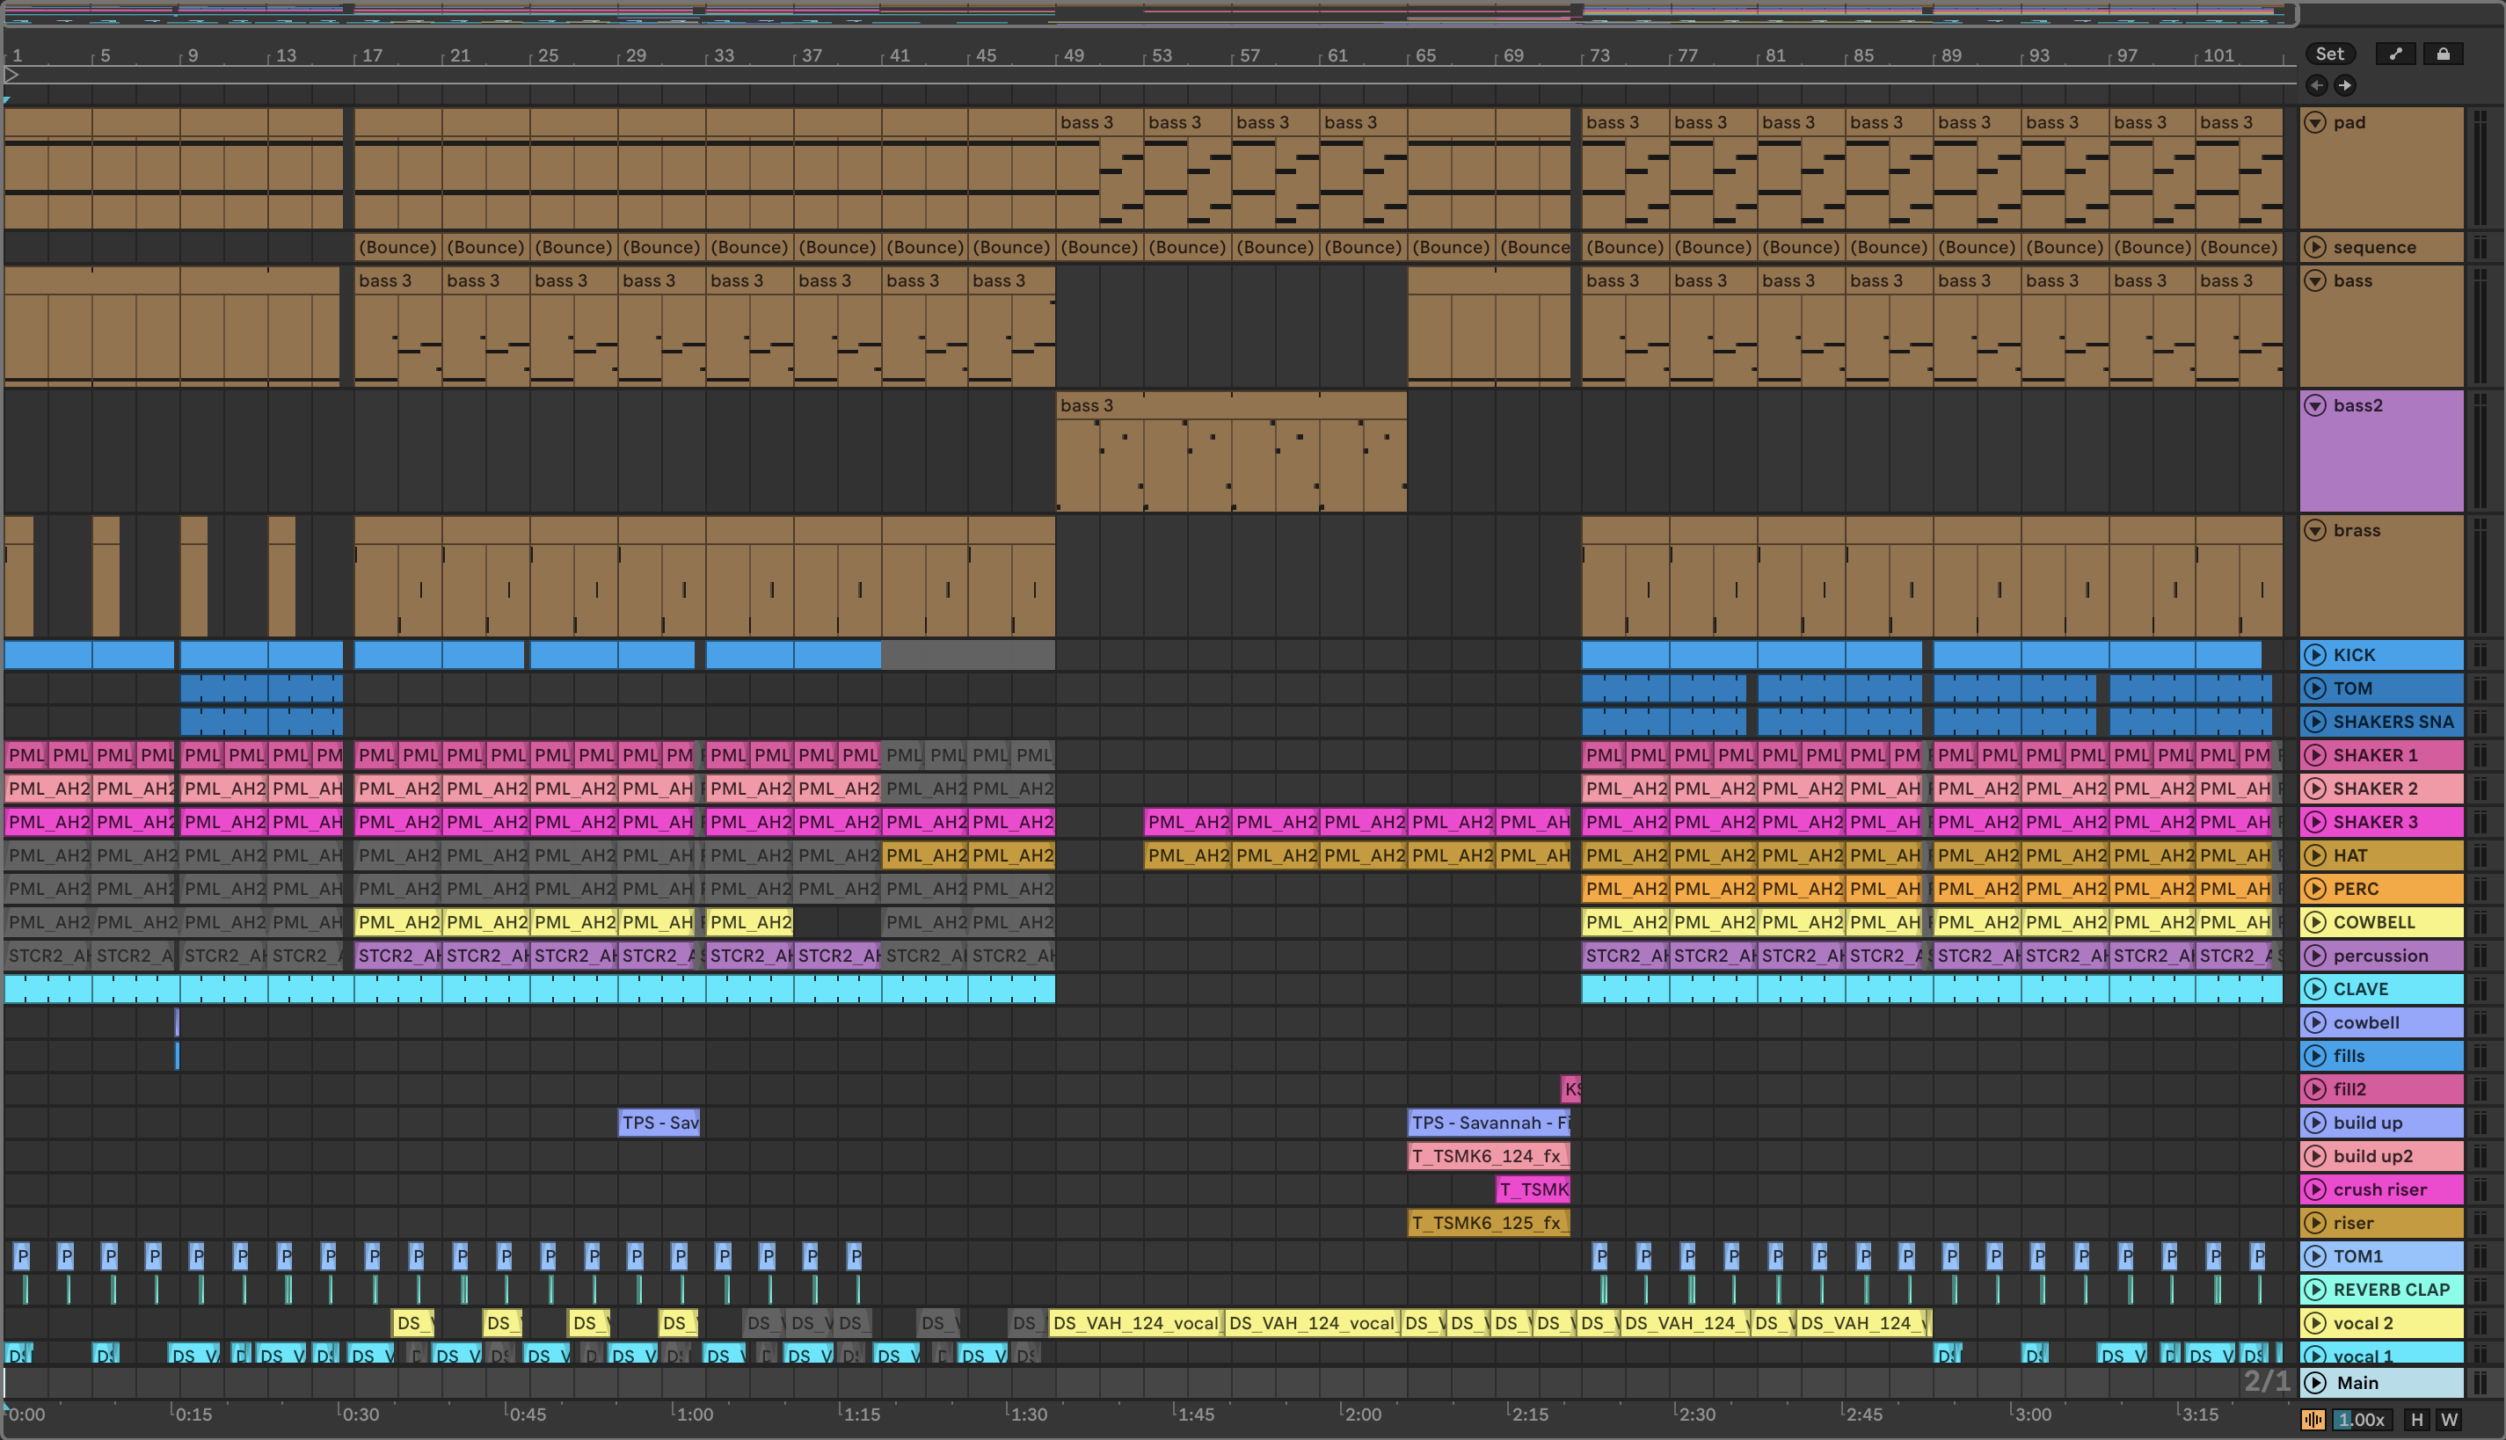Unfold the HAT track arrow
Screen dimensions: 2506x1440
coord(2315,855)
